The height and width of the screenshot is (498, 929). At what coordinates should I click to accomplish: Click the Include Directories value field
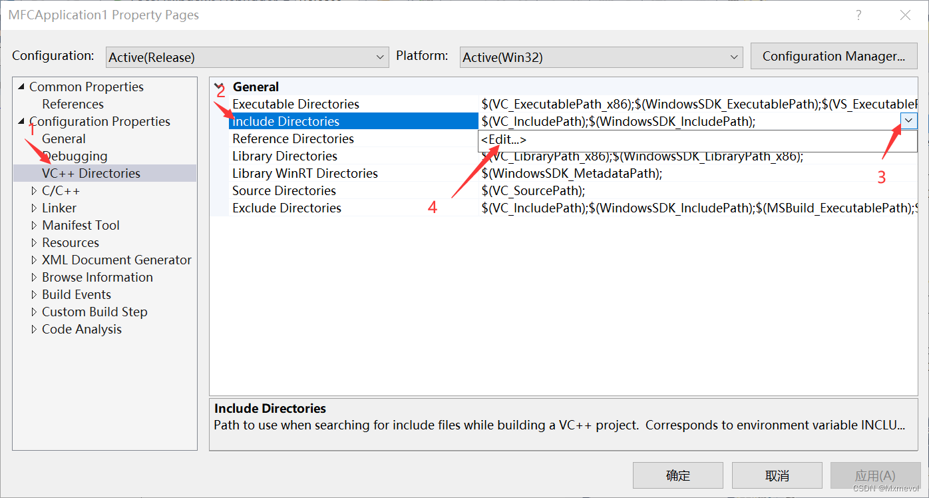pyautogui.click(x=689, y=121)
